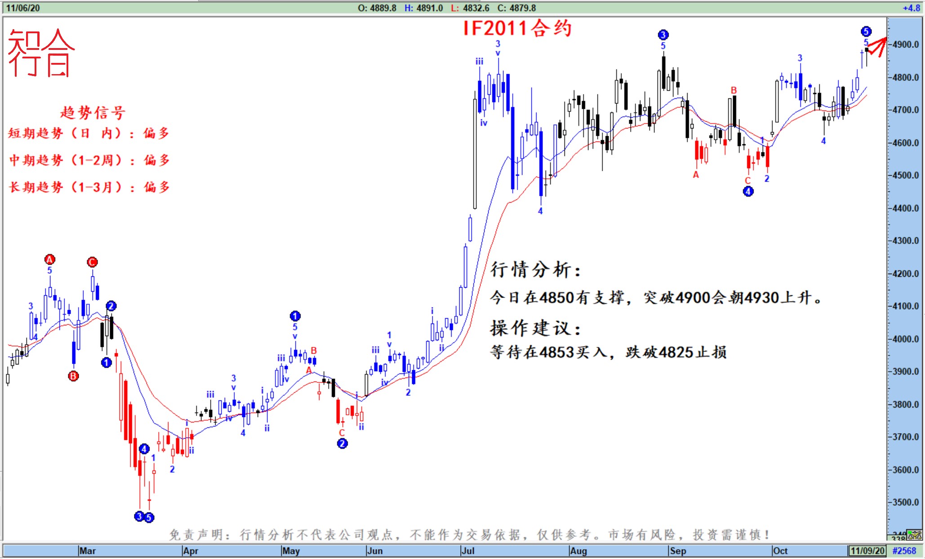Click the balance scale icon in corner

click(914, 535)
